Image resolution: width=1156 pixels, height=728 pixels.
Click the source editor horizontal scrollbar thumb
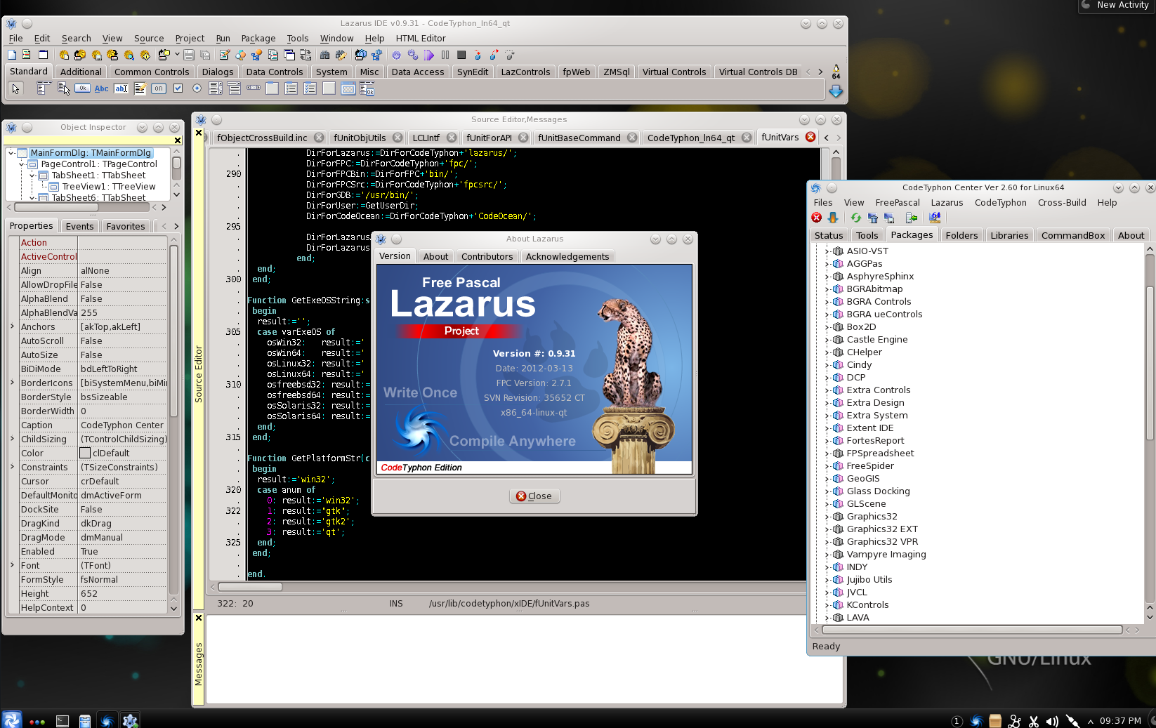[250, 587]
